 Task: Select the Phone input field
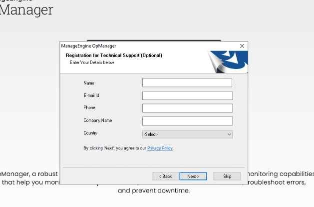click(x=187, y=108)
